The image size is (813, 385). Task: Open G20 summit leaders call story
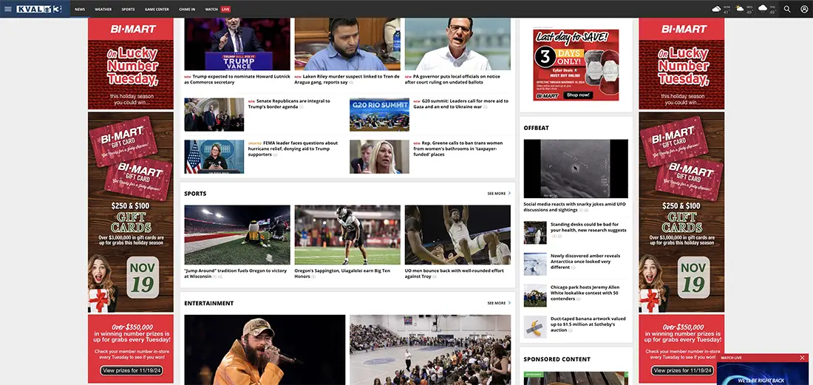click(461, 103)
